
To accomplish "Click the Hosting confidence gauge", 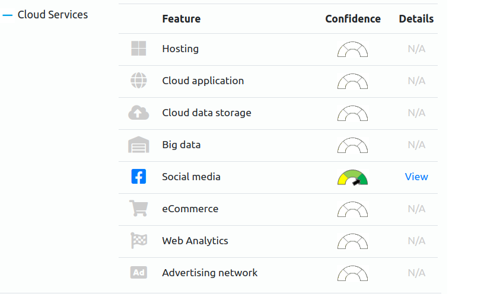I will pos(352,49).
